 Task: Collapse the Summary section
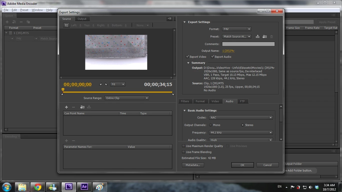(188, 63)
